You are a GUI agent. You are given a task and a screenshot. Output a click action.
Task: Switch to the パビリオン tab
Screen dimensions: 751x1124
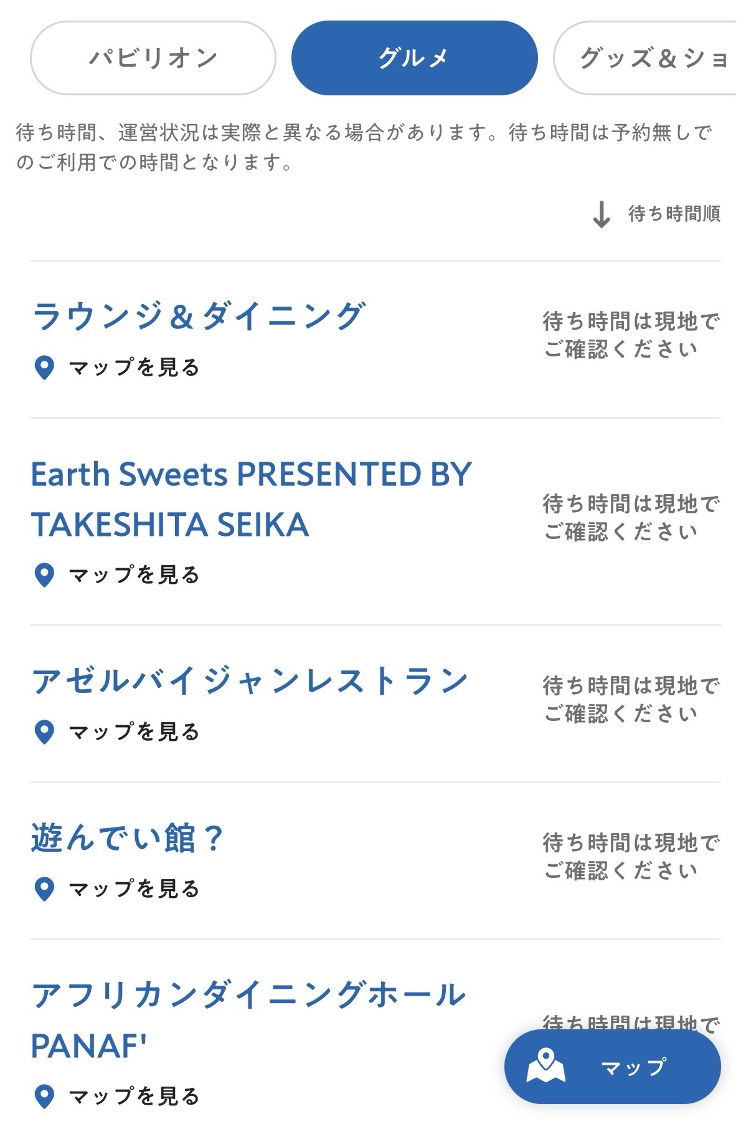(x=153, y=58)
